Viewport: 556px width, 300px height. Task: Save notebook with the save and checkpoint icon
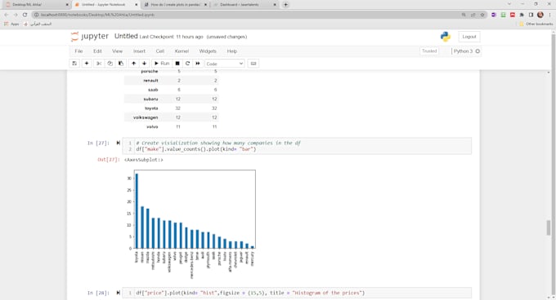[x=74, y=64]
